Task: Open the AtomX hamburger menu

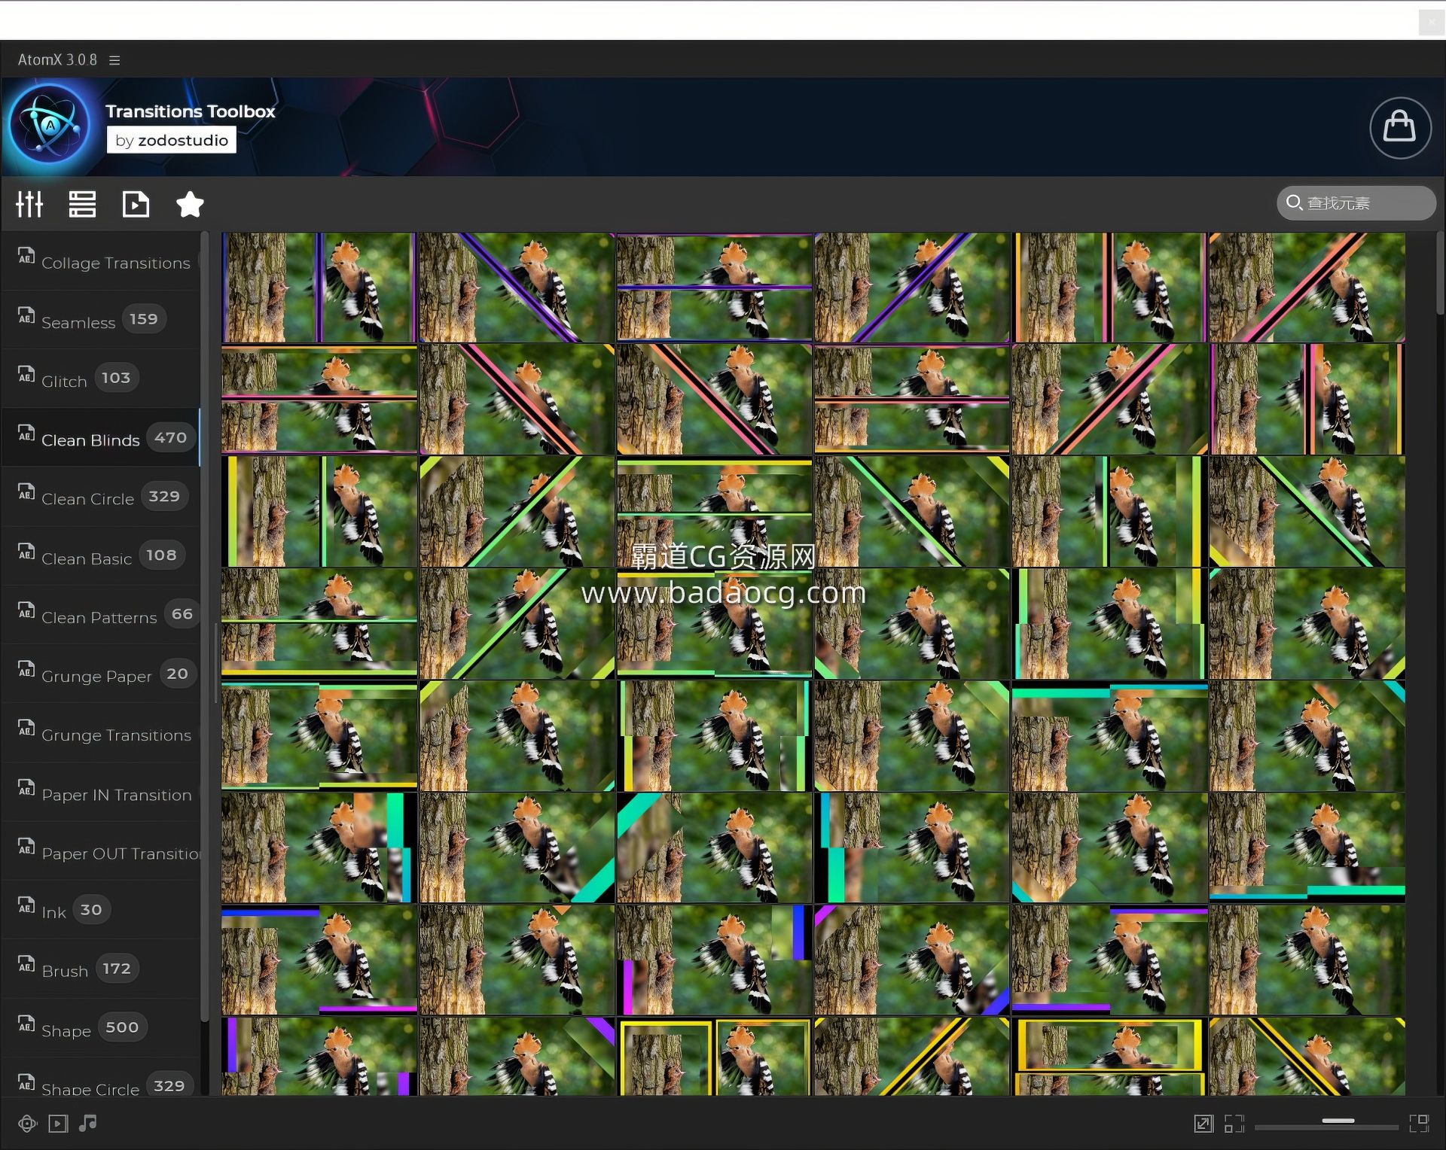Action: point(114,59)
